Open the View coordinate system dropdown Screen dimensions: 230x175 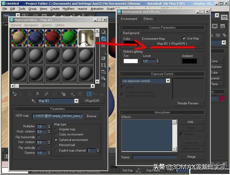pyautogui.click(x=18, y=15)
